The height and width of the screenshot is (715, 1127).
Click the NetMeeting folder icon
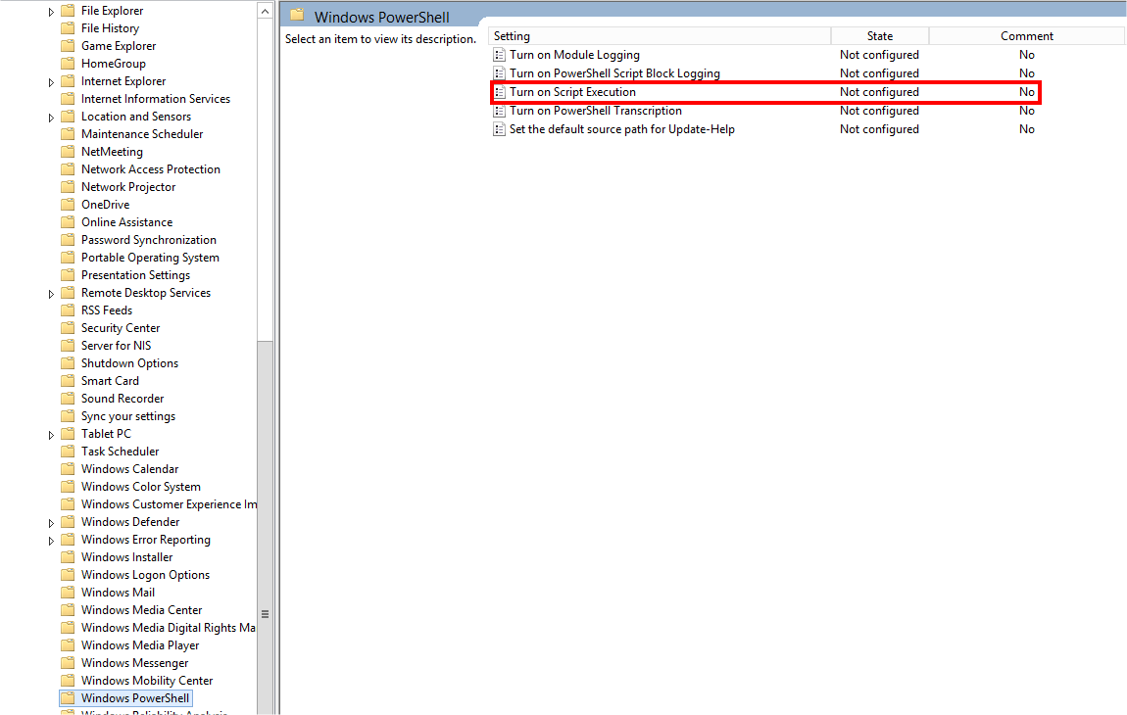[68, 152]
